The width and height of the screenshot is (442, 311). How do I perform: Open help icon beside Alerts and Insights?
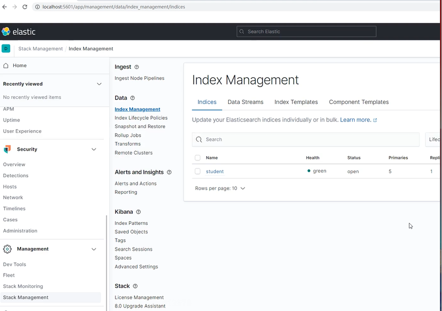coord(169,172)
